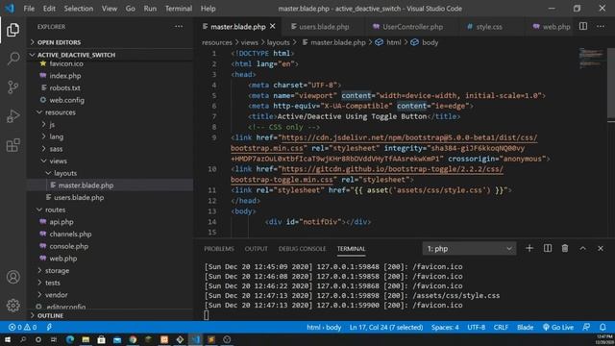The width and height of the screenshot is (615, 346).
Task: Open the feedback icon in status bar
Action: pyautogui.click(x=586, y=327)
